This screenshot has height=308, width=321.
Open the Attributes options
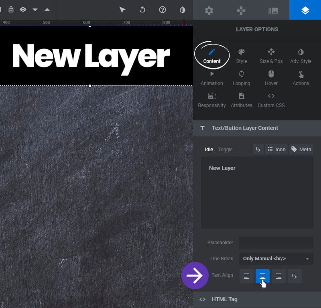242,100
